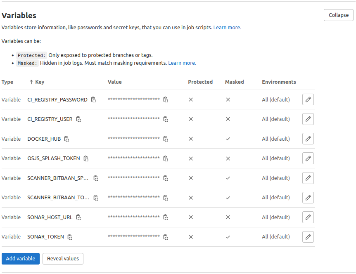Copy the DOCKER_HUB key name

click(x=66, y=139)
